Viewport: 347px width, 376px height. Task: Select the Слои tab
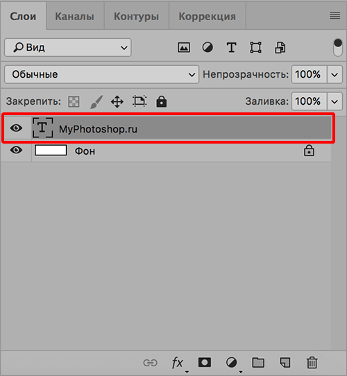coord(23,17)
